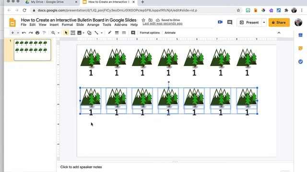Screen dimensions: 307x172
Task: Click the Animate button
Action: 170,33
